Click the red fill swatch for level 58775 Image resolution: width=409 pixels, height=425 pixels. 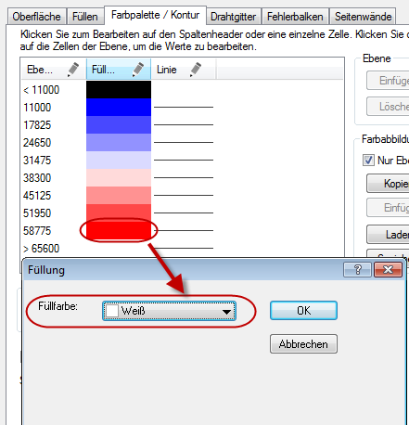[119, 231]
